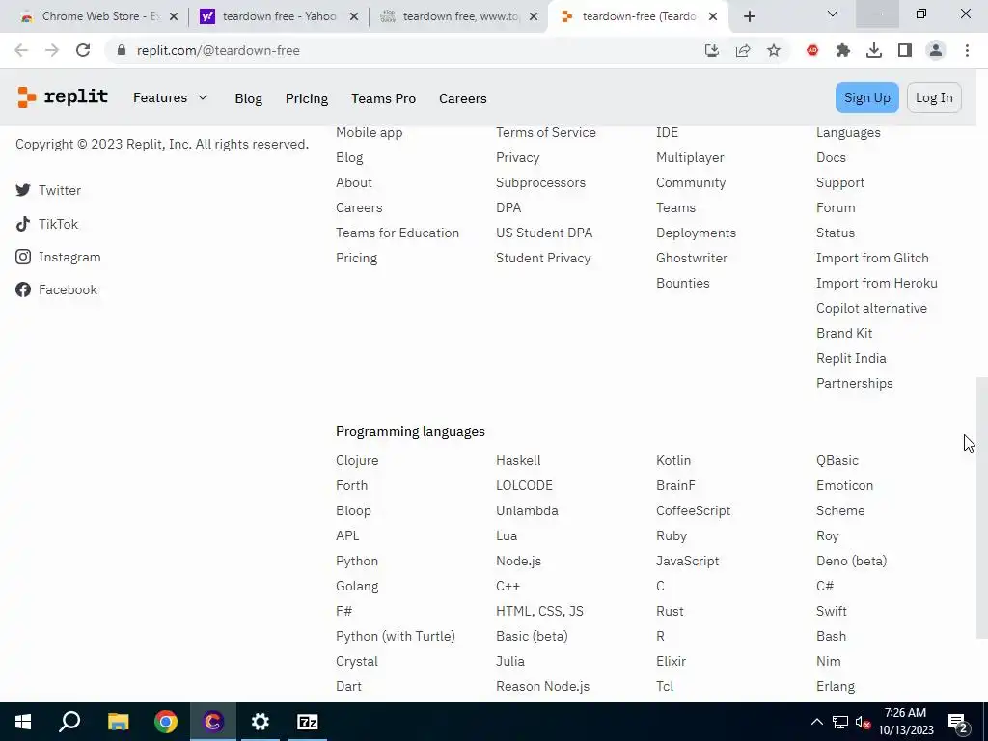
Task: Open Chrome tab search chevron
Action: (833, 14)
